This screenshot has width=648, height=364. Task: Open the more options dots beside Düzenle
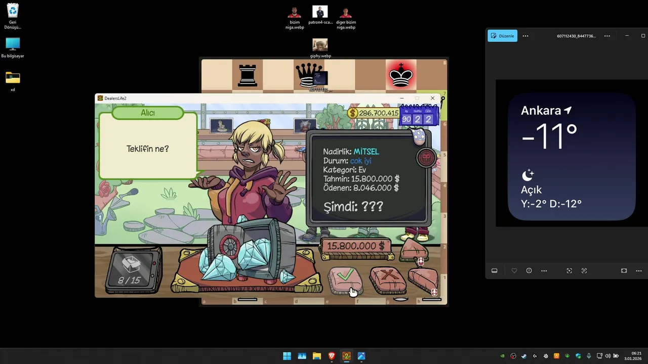(525, 36)
